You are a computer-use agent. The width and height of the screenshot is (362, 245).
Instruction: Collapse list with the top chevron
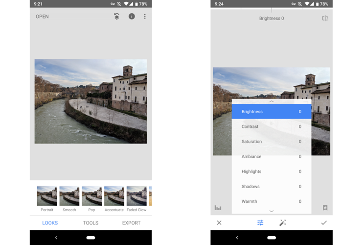[x=271, y=101]
